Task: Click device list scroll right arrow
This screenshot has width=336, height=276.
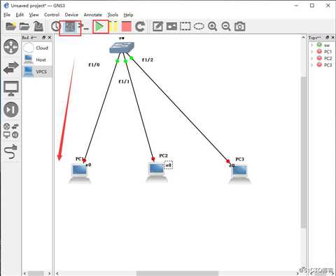Action: point(49,273)
